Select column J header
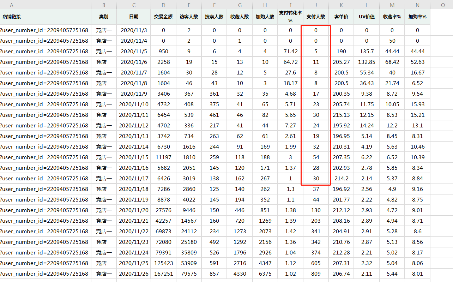Image resolution: width=453 pixels, height=282 pixels. 316,5
